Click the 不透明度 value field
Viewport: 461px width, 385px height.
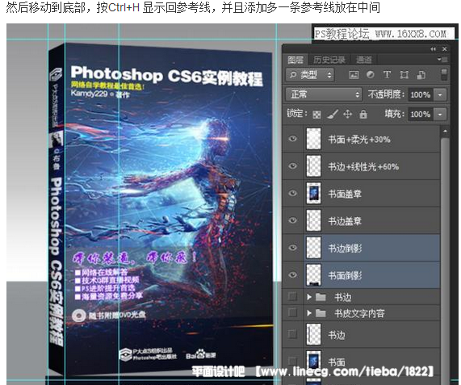tap(421, 95)
